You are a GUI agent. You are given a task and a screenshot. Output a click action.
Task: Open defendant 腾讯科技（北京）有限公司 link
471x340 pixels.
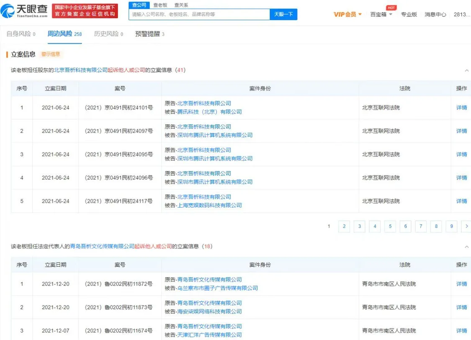[209, 112]
